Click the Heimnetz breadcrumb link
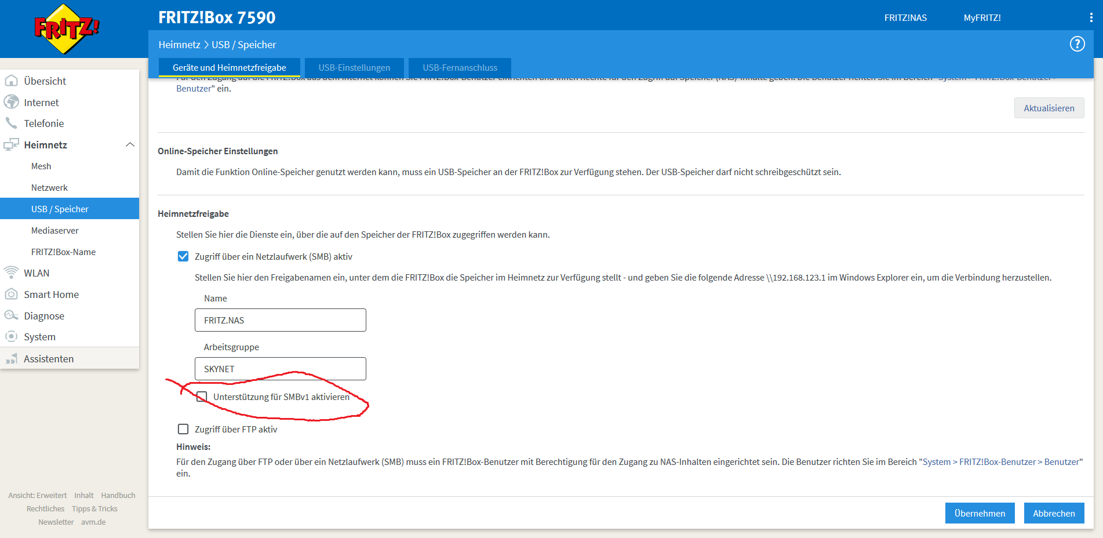The image size is (1103, 538). (x=179, y=45)
